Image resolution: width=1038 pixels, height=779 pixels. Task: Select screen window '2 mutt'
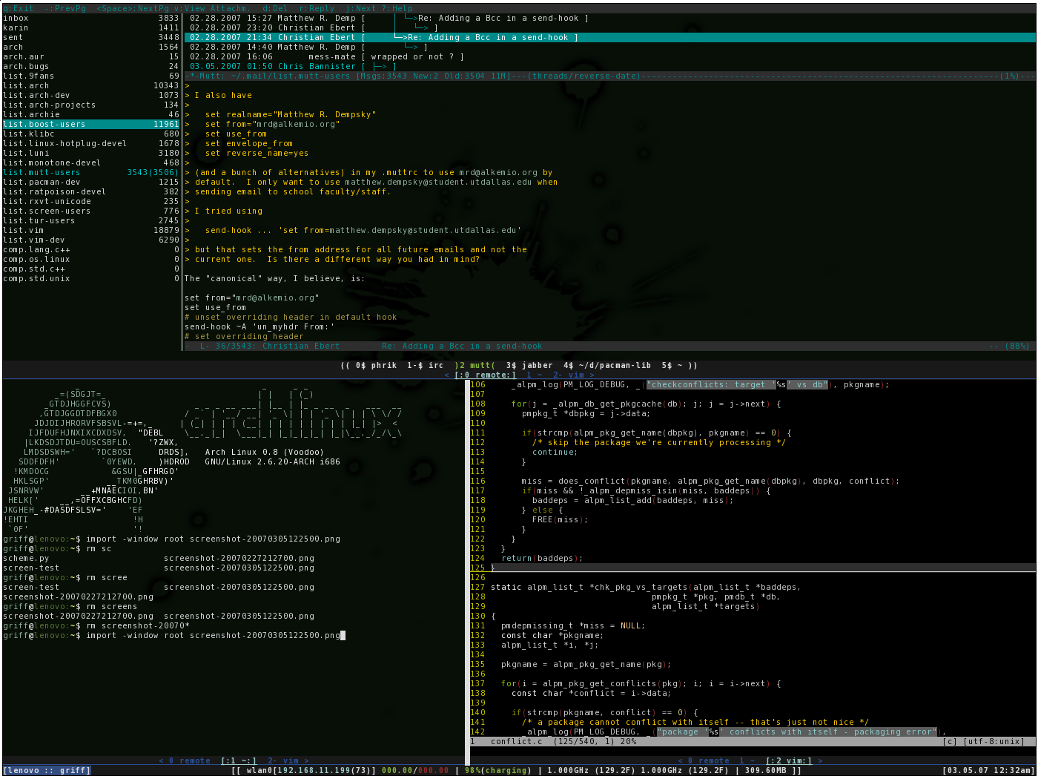pyautogui.click(x=473, y=365)
